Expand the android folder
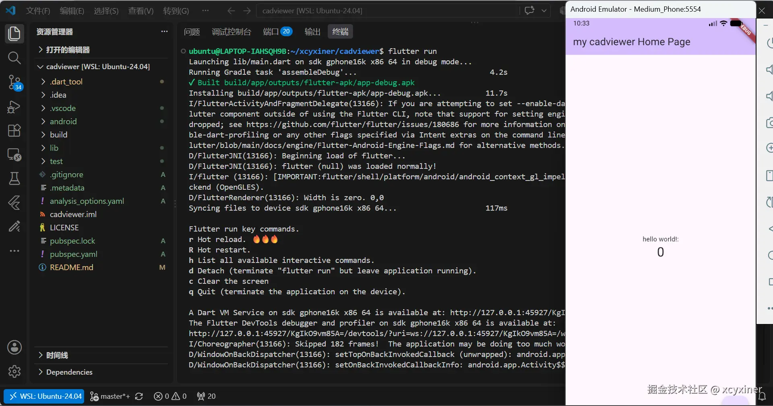The height and width of the screenshot is (406, 773). (x=101, y=121)
